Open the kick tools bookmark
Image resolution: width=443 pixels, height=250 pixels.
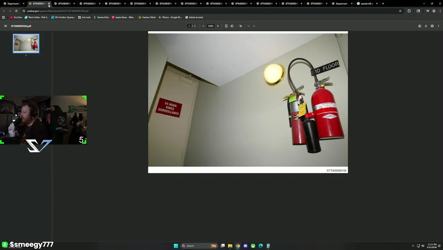tap(84, 17)
